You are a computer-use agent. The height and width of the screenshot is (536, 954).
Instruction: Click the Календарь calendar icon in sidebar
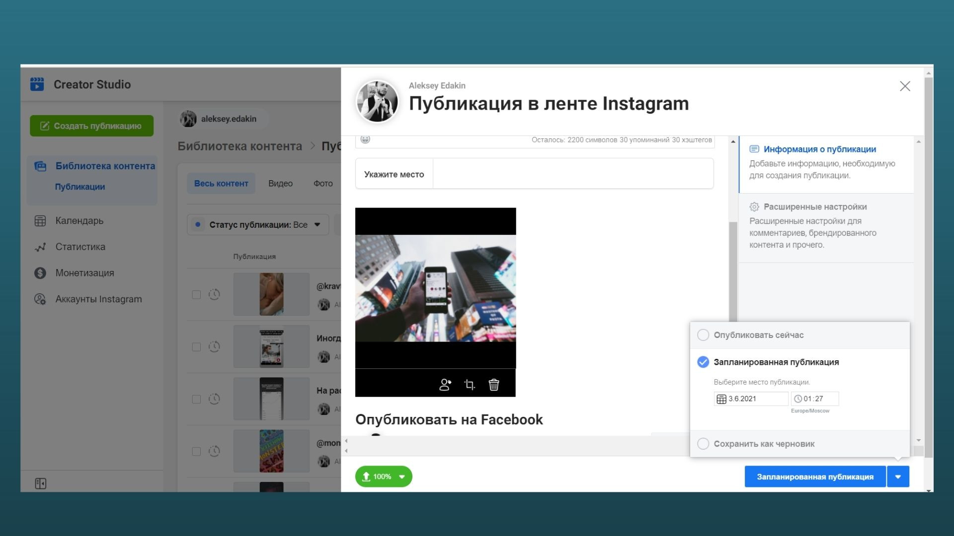tap(40, 221)
